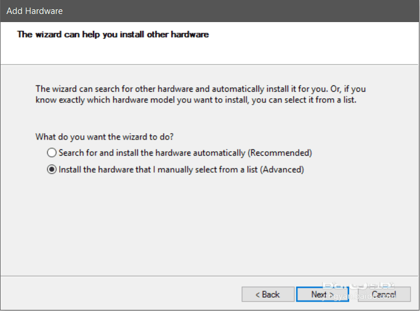This screenshot has width=420, height=311.
Task: Click the white header banner area
Action: [x=290, y=47]
